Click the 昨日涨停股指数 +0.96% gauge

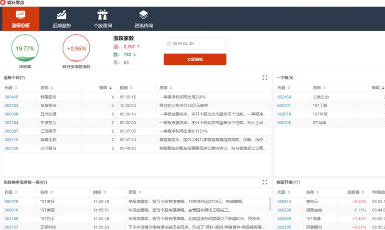coord(77,48)
